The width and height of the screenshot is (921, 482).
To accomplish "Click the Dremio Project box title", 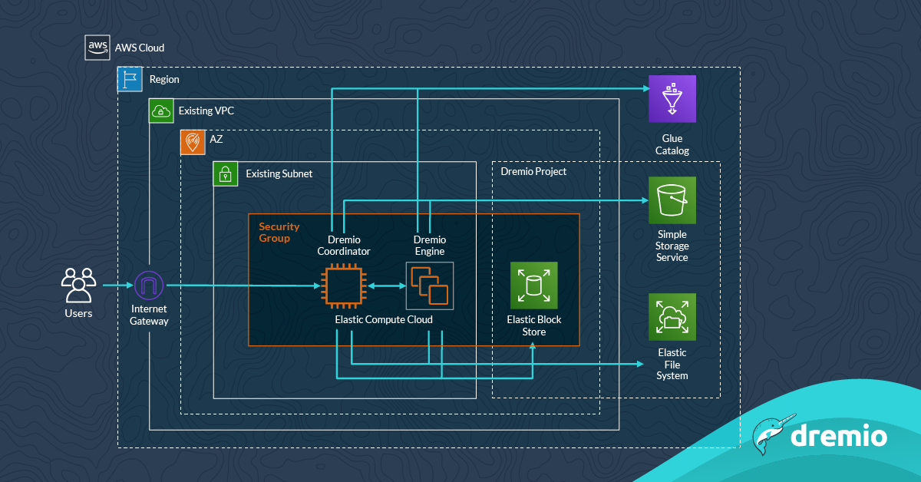I will click(533, 172).
